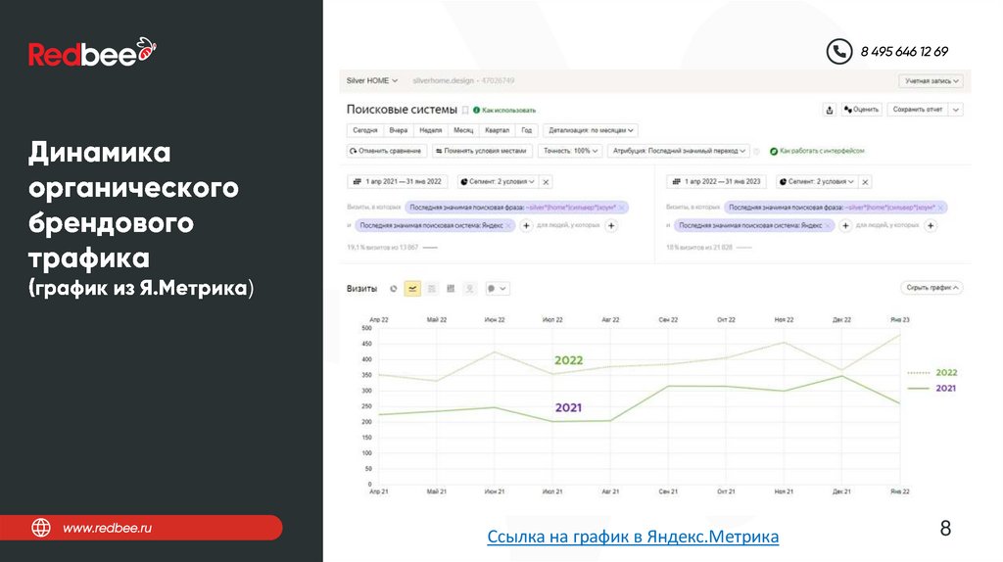Click the bookmark icon next to Поисковые системы
This screenshot has width=1003, height=562.
[x=465, y=110]
